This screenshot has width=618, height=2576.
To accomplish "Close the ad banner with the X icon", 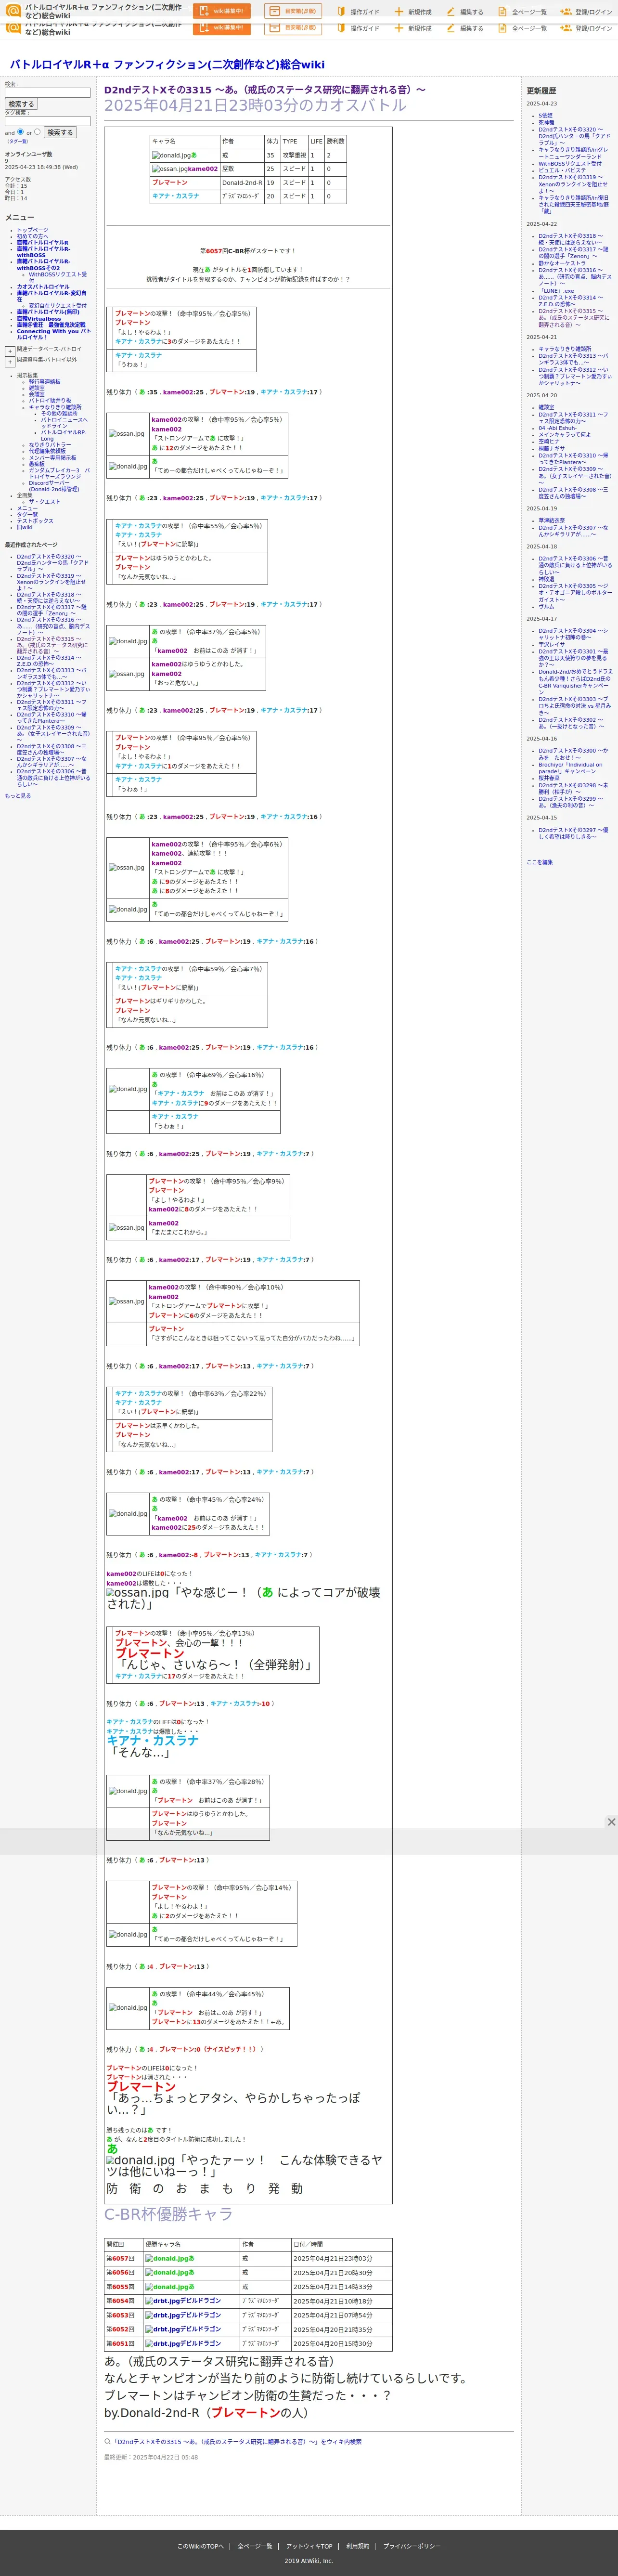I will pyautogui.click(x=611, y=1822).
